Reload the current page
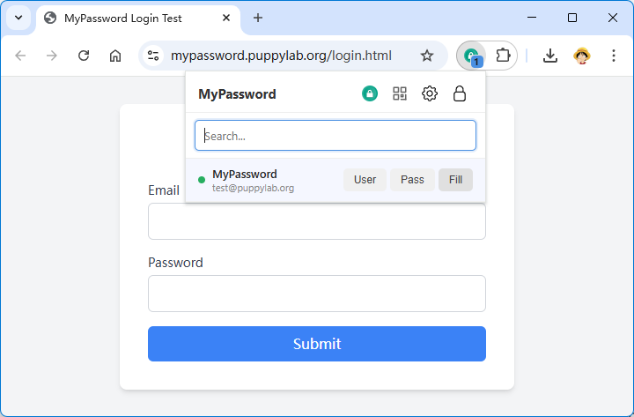The image size is (634, 417). tap(84, 56)
